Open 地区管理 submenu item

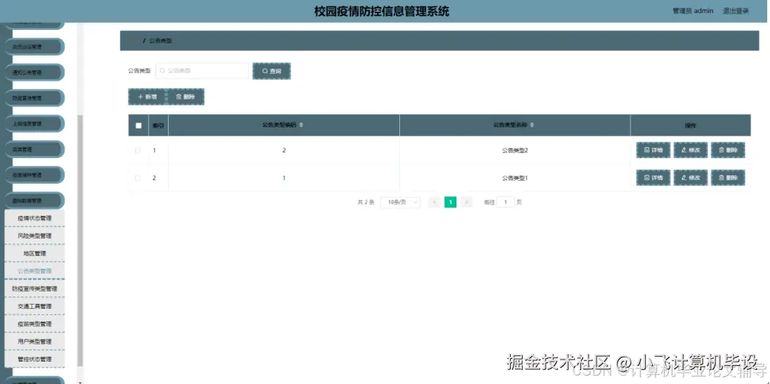(34, 253)
